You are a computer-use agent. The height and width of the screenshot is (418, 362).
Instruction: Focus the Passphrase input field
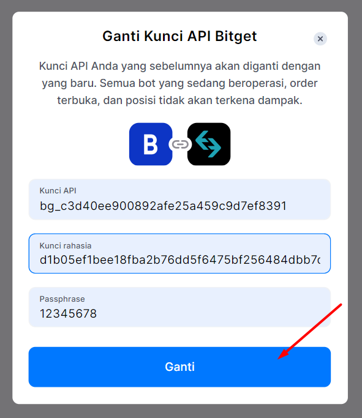click(x=179, y=307)
